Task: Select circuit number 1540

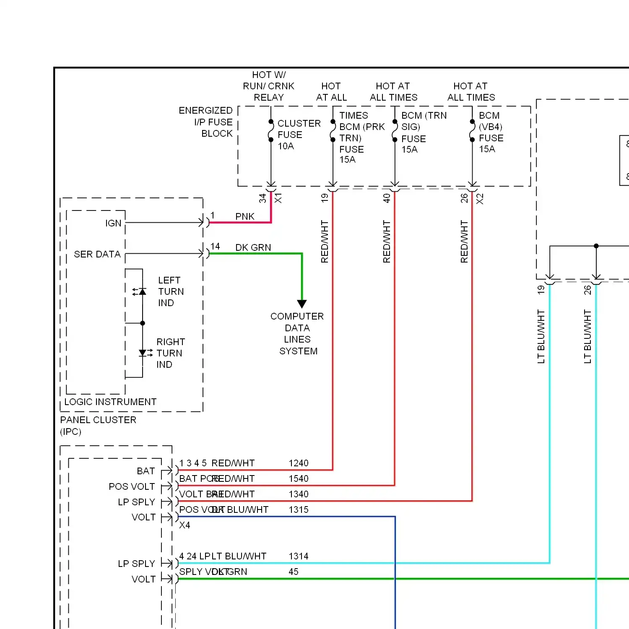Action: click(299, 478)
